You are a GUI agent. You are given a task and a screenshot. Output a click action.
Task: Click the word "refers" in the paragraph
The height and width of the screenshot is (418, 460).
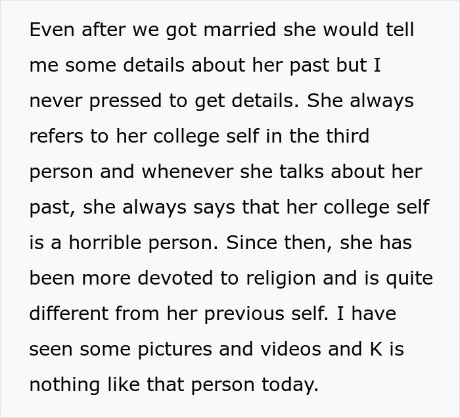55,137
